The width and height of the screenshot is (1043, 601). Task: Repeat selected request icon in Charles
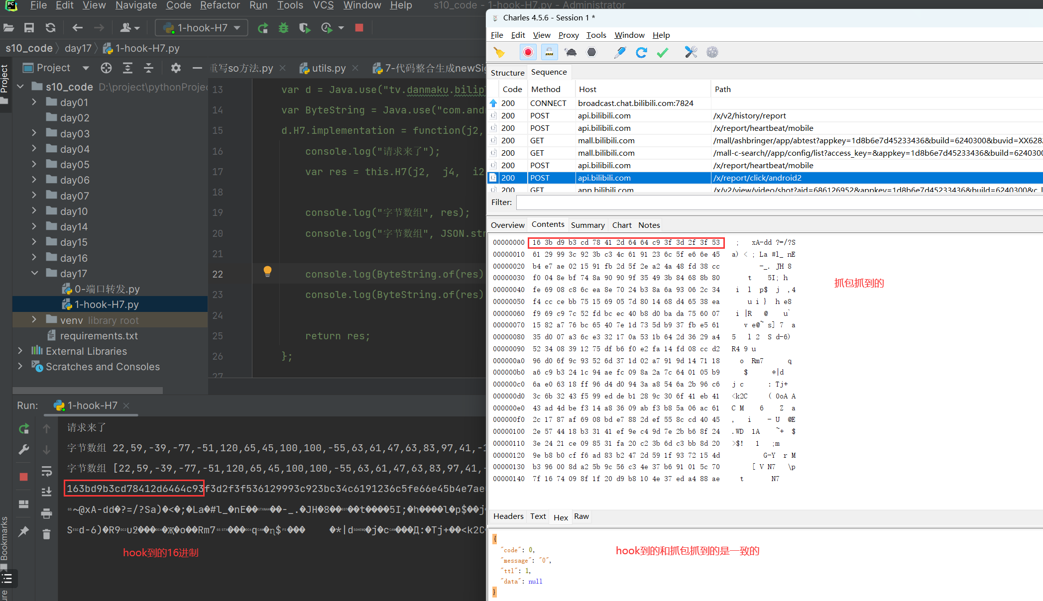coord(641,52)
